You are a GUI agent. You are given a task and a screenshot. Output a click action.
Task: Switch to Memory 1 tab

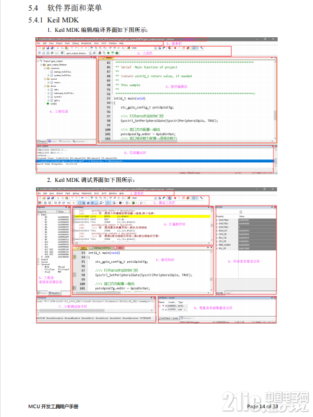(x=186, y=318)
